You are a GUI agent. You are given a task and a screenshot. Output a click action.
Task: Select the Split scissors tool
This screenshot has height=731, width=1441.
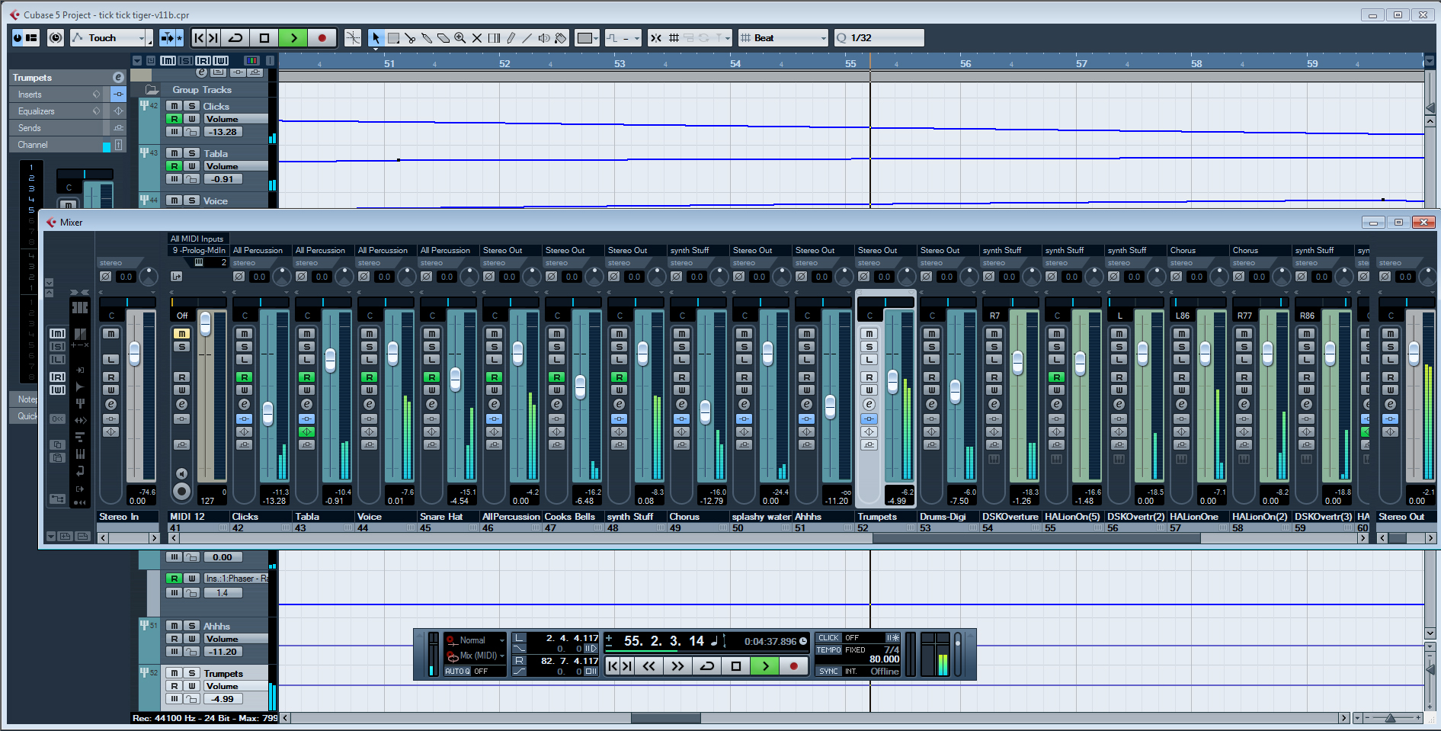click(x=410, y=38)
